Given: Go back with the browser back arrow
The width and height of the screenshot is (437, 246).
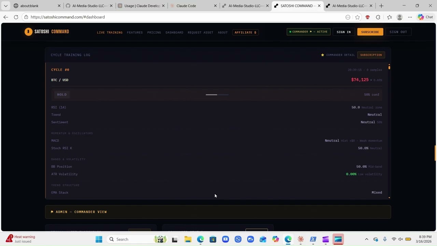Looking at the screenshot, I should click(x=6, y=17).
